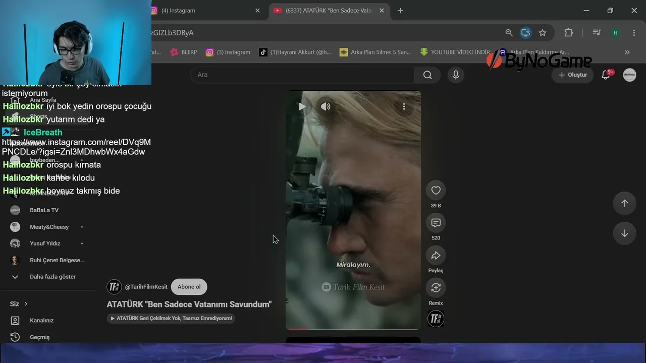Screen dimensions: 646x363
Task: Open the comments with 520 count
Action: pyautogui.click(x=436, y=223)
